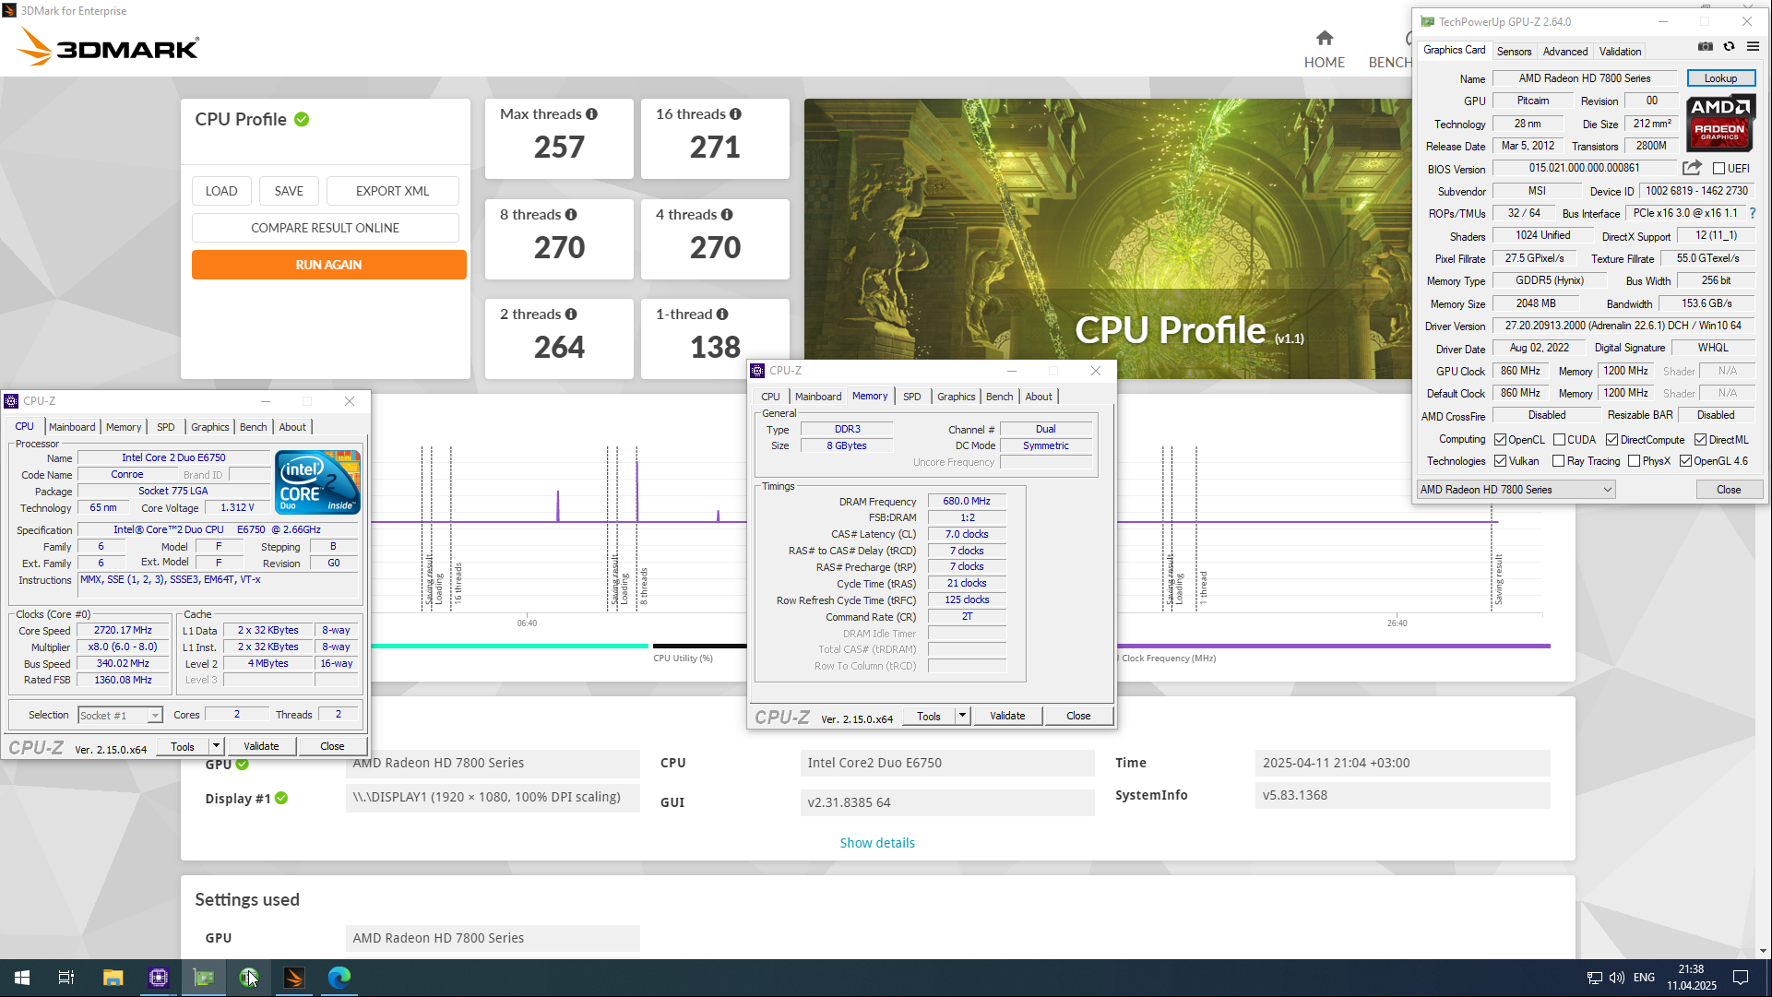1772x997 pixels.
Task: Open GPU-Z from the taskbar
Action: [204, 978]
